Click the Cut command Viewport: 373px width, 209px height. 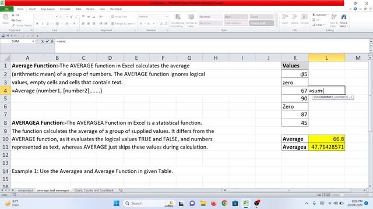[16, 15]
